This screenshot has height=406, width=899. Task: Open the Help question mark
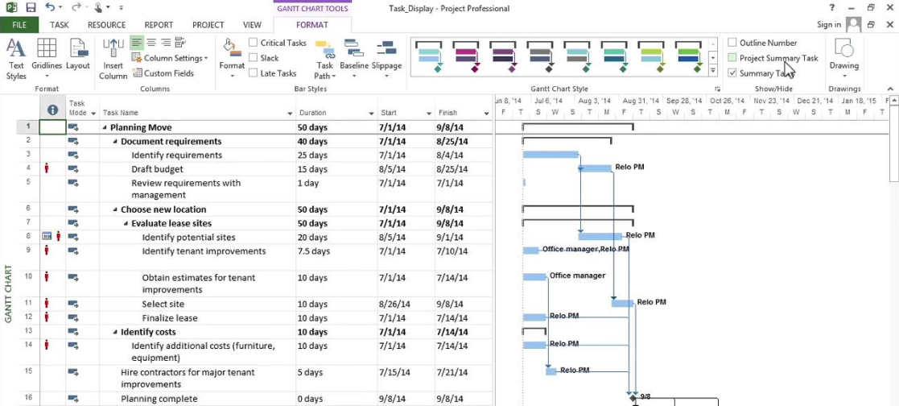pos(832,8)
